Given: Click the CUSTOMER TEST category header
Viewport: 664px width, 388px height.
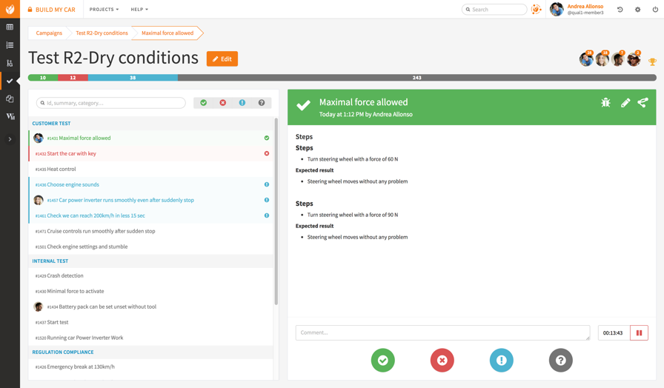Looking at the screenshot, I should (x=150, y=124).
